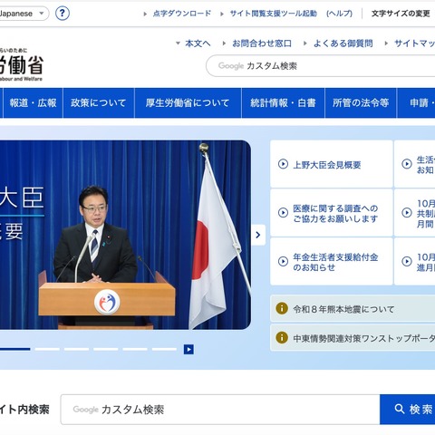Screen dimensions: 435x435
Task: Click the triangle icon before 本文へ
Action: pos(178,43)
